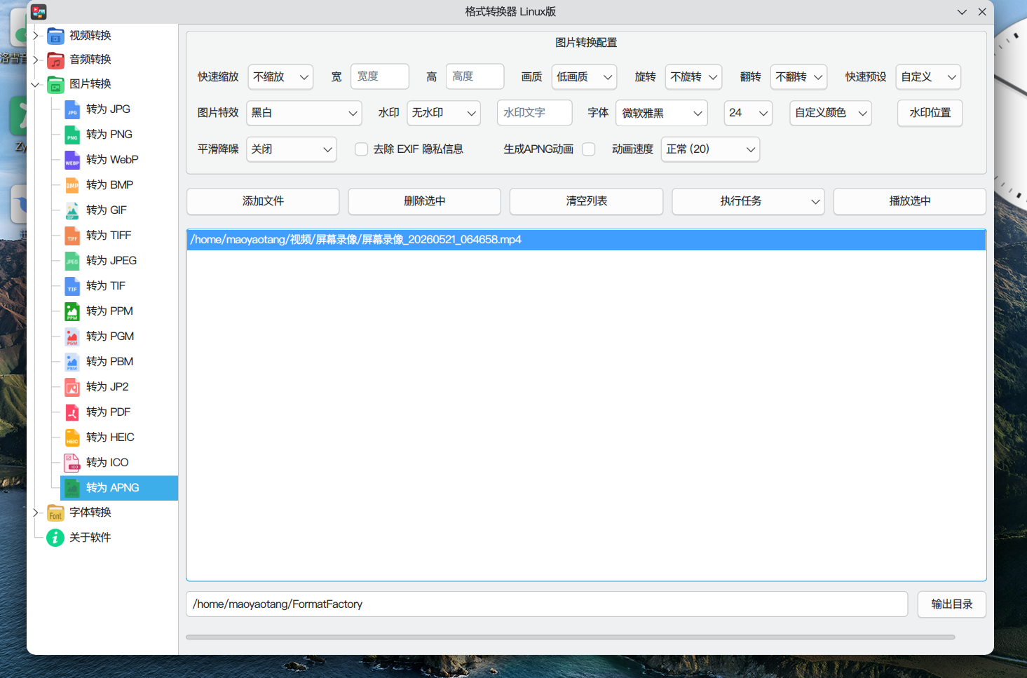
Task: Open the 自定义颜色 color dropdown
Action: tap(831, 113)
